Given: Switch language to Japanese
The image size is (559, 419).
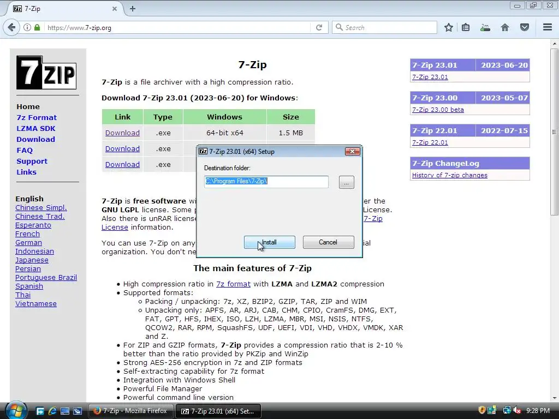Looking at the screenshot, I should [32, 260].
